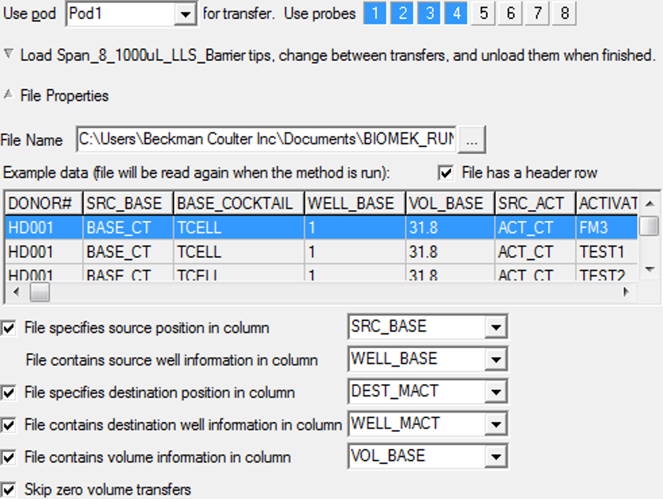Select the FM3 activation cell
Image resolution: width=663 pixels, height=499 pixels.
click(x=608, y=227)
